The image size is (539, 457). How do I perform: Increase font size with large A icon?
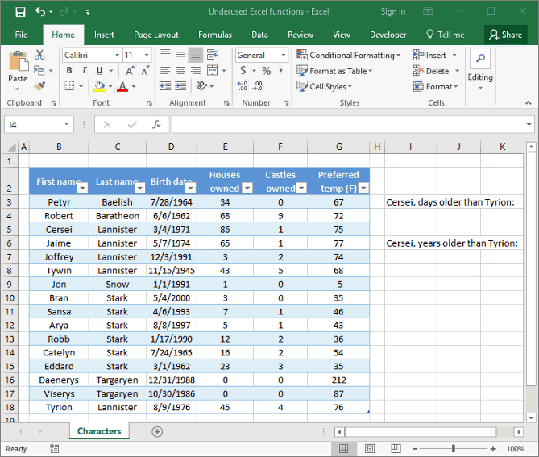[x=130, y=71]
